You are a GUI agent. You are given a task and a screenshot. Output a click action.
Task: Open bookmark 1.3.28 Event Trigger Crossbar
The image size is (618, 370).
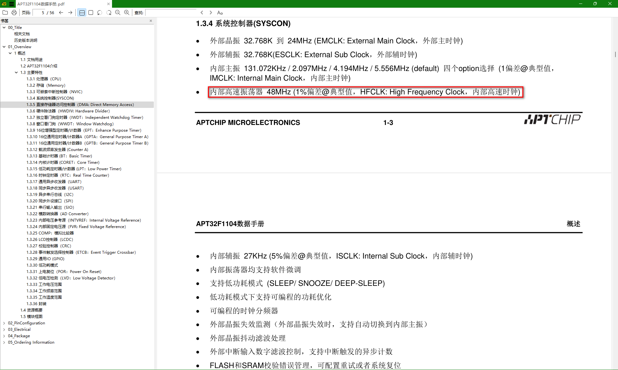coord(81,252)
